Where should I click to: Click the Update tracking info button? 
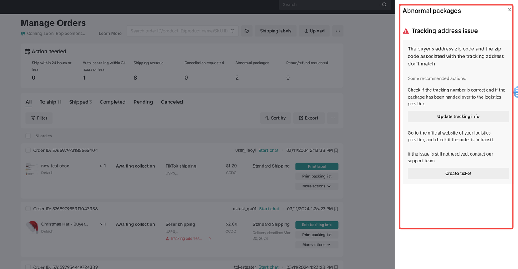click(458, 116)
